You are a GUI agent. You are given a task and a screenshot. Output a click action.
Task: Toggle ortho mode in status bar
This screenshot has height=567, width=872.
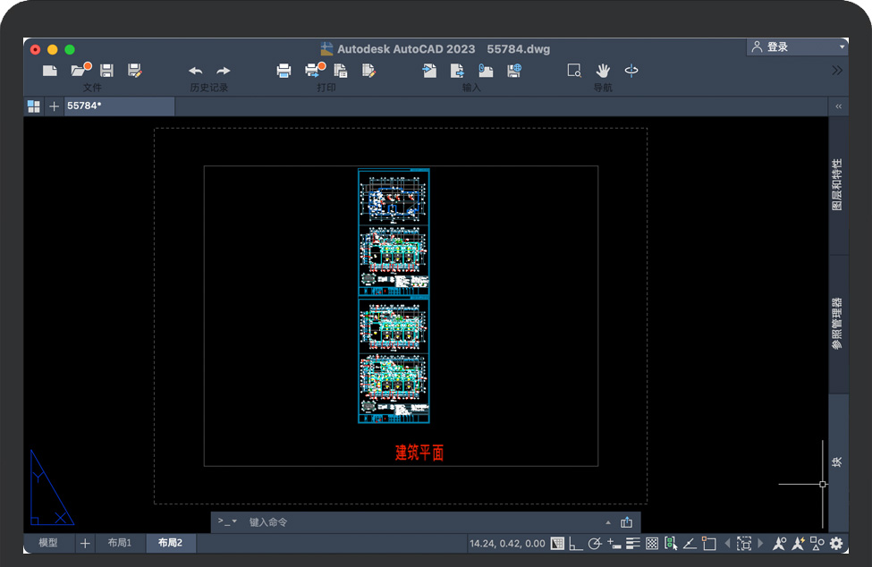point(576,543)
